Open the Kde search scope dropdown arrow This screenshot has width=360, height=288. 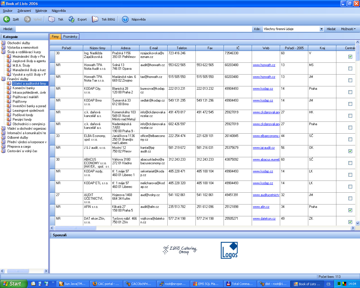coord(321,29)
